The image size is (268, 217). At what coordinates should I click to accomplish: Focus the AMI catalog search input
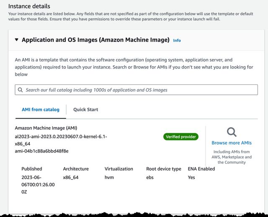[x=136, y=90]
